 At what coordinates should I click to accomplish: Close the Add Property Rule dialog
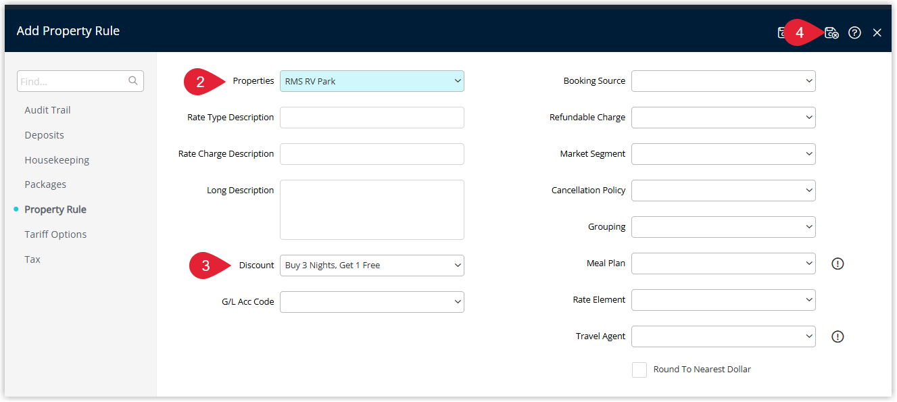click(x=877, y=32)
